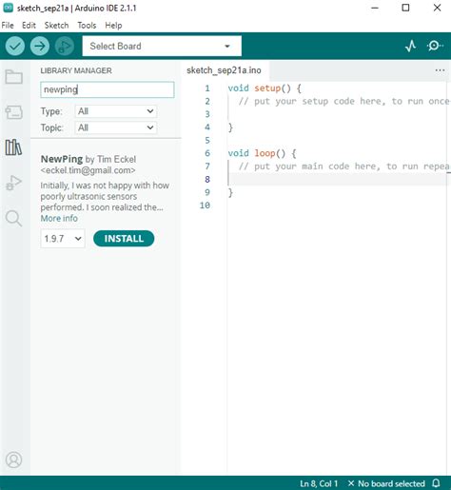
Task: Open the File menu
Action: [8, 26]
